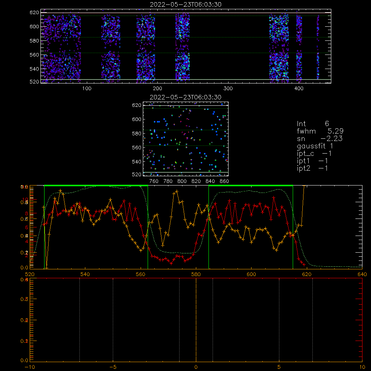Click x-axis label -5 on bottom plot

(113, 367)
